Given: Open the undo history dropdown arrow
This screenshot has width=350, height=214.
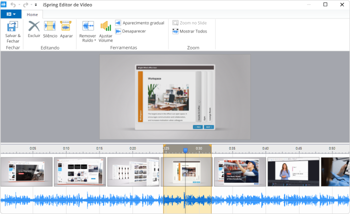Looking at the screenshot, I should pos(19,4).
